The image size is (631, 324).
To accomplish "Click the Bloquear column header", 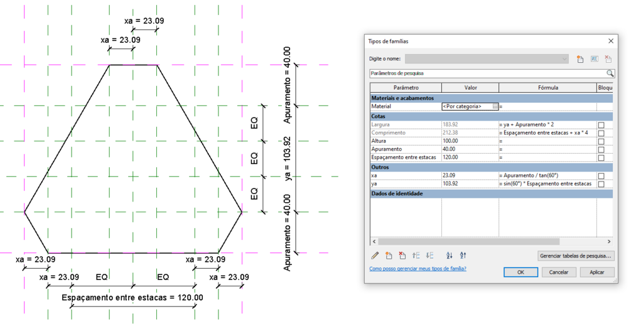I will [x=605, y=88].
